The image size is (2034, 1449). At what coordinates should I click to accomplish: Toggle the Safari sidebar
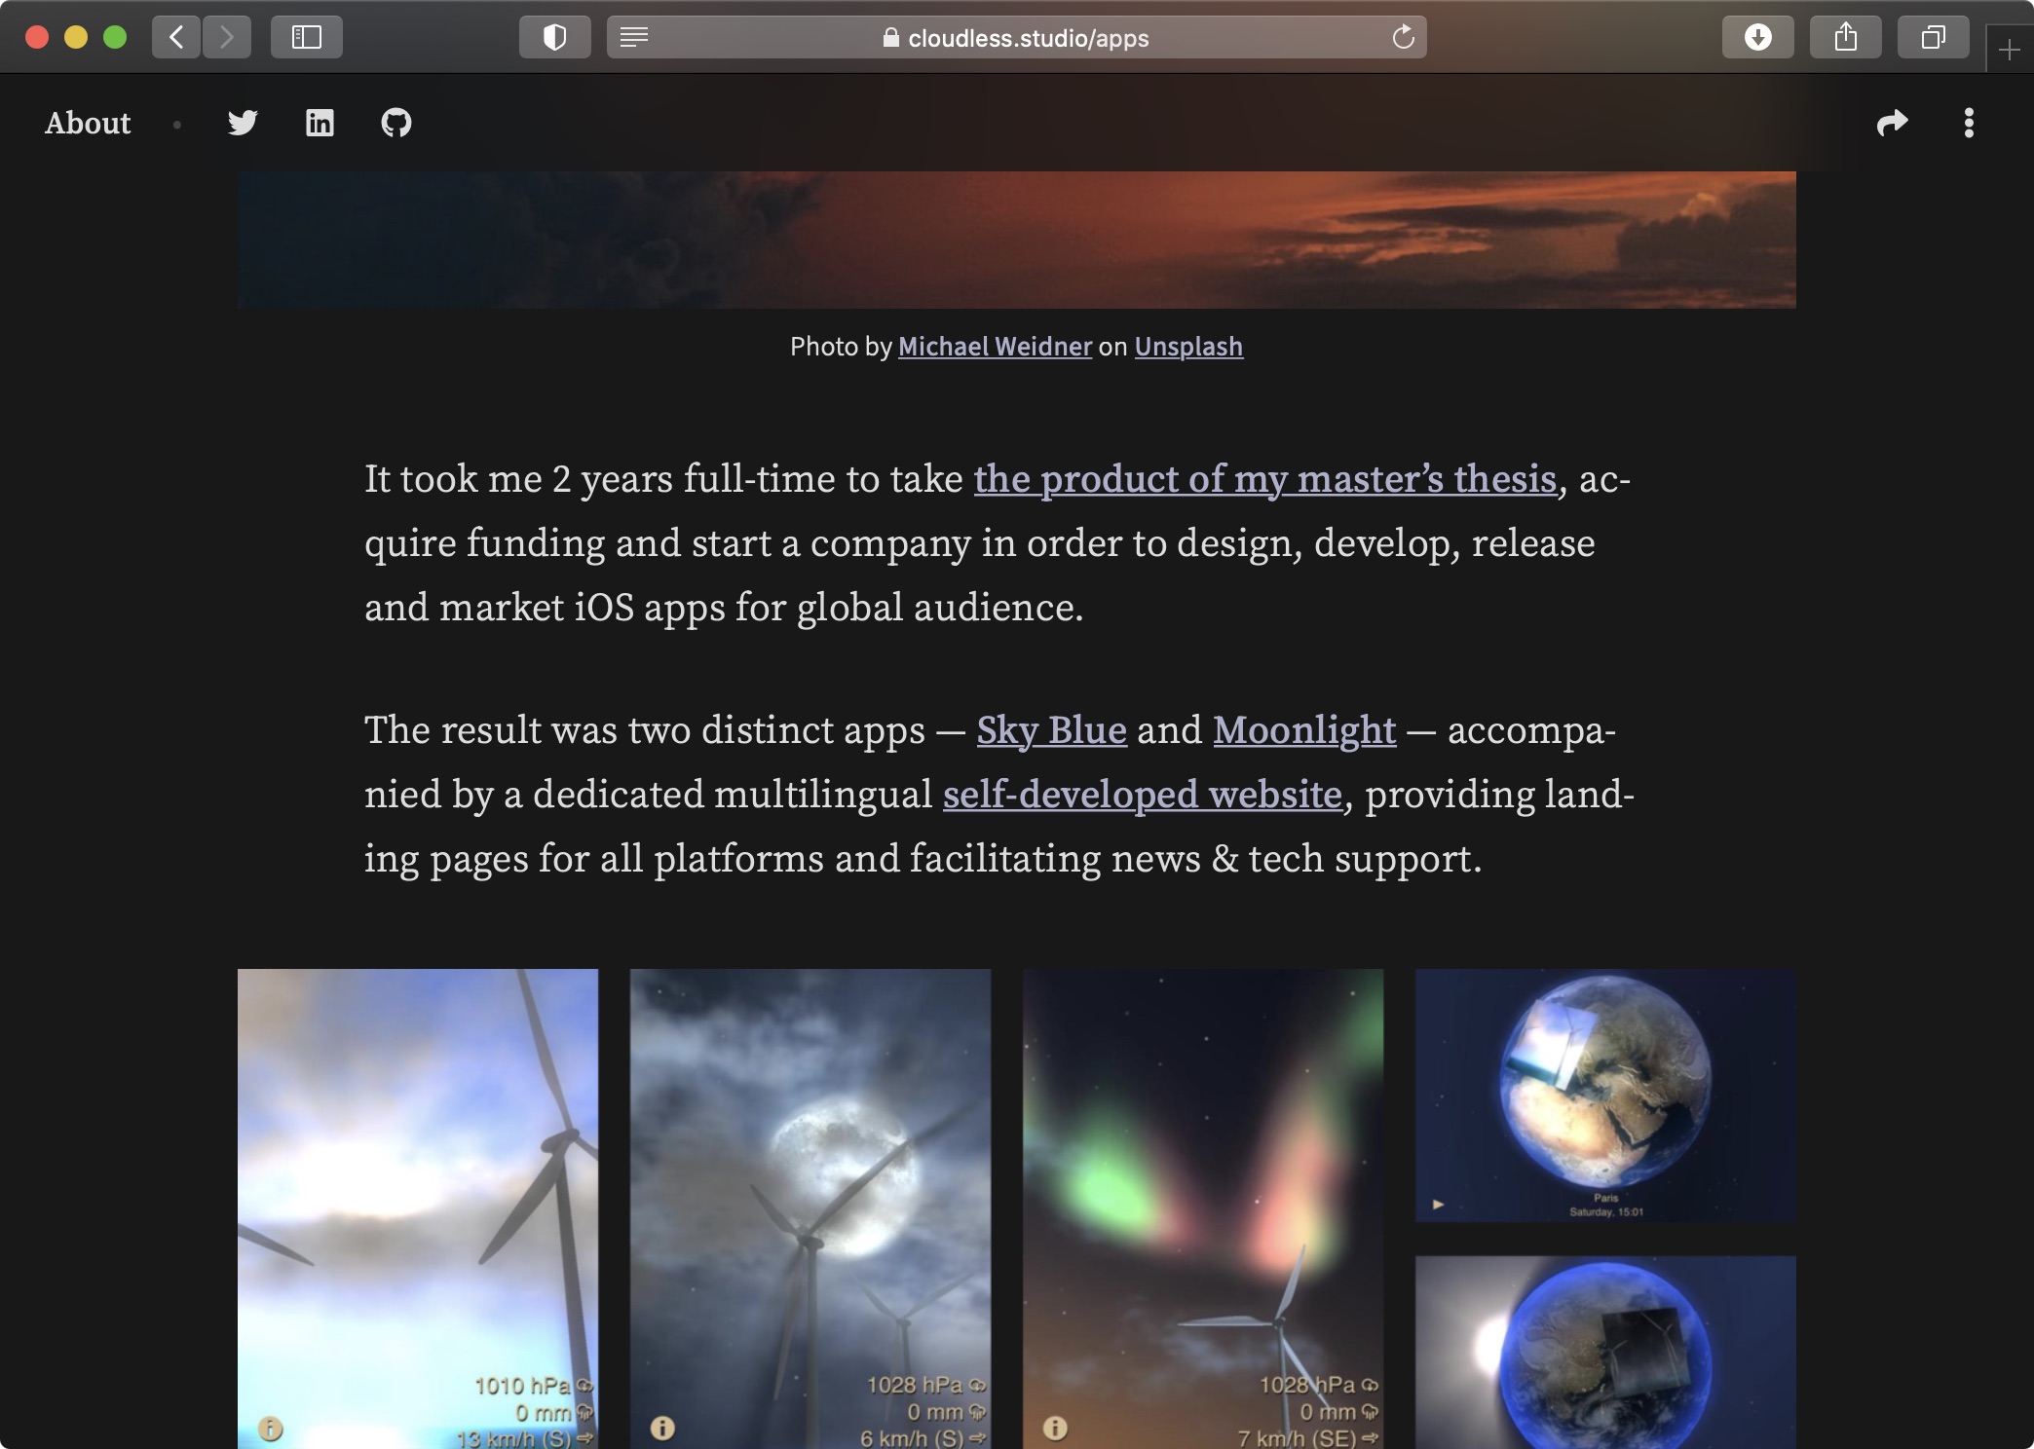(x=307, y=38)
